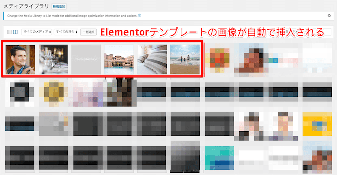Dismiss the image optimization notice
Image resolution: width=337 pixels, height=175 pixels.
click(x=329, y=16)
